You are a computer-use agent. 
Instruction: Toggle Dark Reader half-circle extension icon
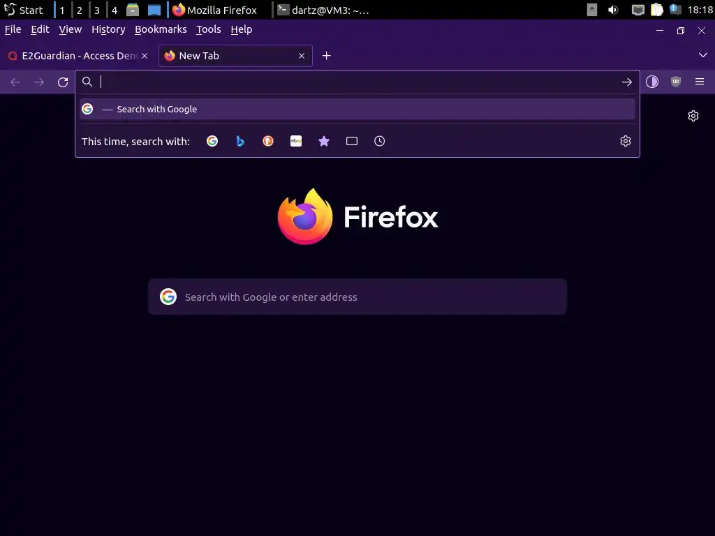(652, 82)
